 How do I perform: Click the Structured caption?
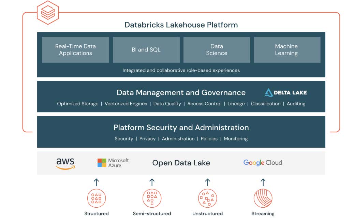[x=97, y=213]
